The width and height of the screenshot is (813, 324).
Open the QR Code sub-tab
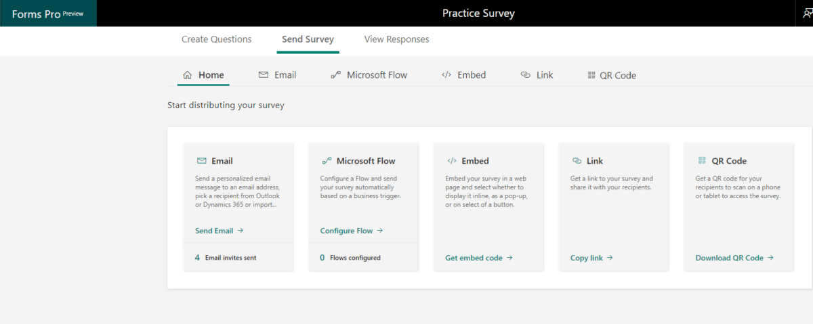tap(612, 76)
